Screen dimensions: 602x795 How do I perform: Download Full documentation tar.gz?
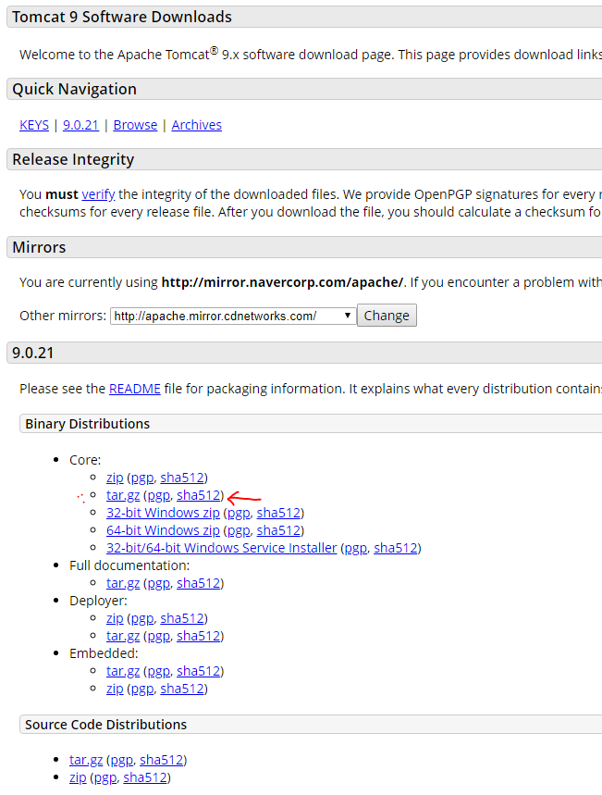click(123, 583)
